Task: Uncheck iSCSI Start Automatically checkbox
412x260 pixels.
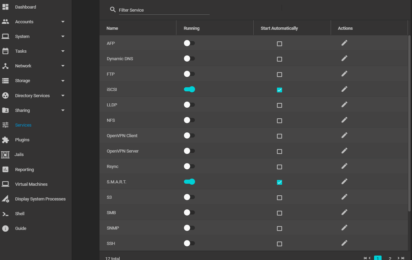Action: click(279, 90)
